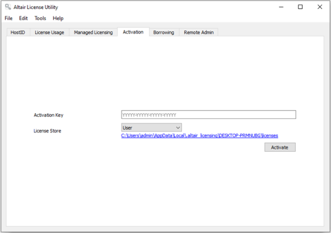Switch to the Managed Licensing tab
The image size is (331, 233).
93,33
